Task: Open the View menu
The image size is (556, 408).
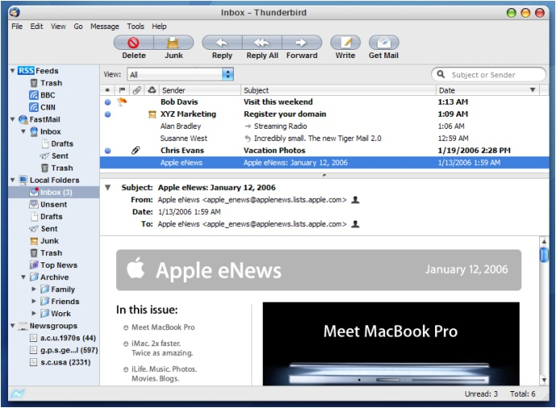Action: pos(58,27)
